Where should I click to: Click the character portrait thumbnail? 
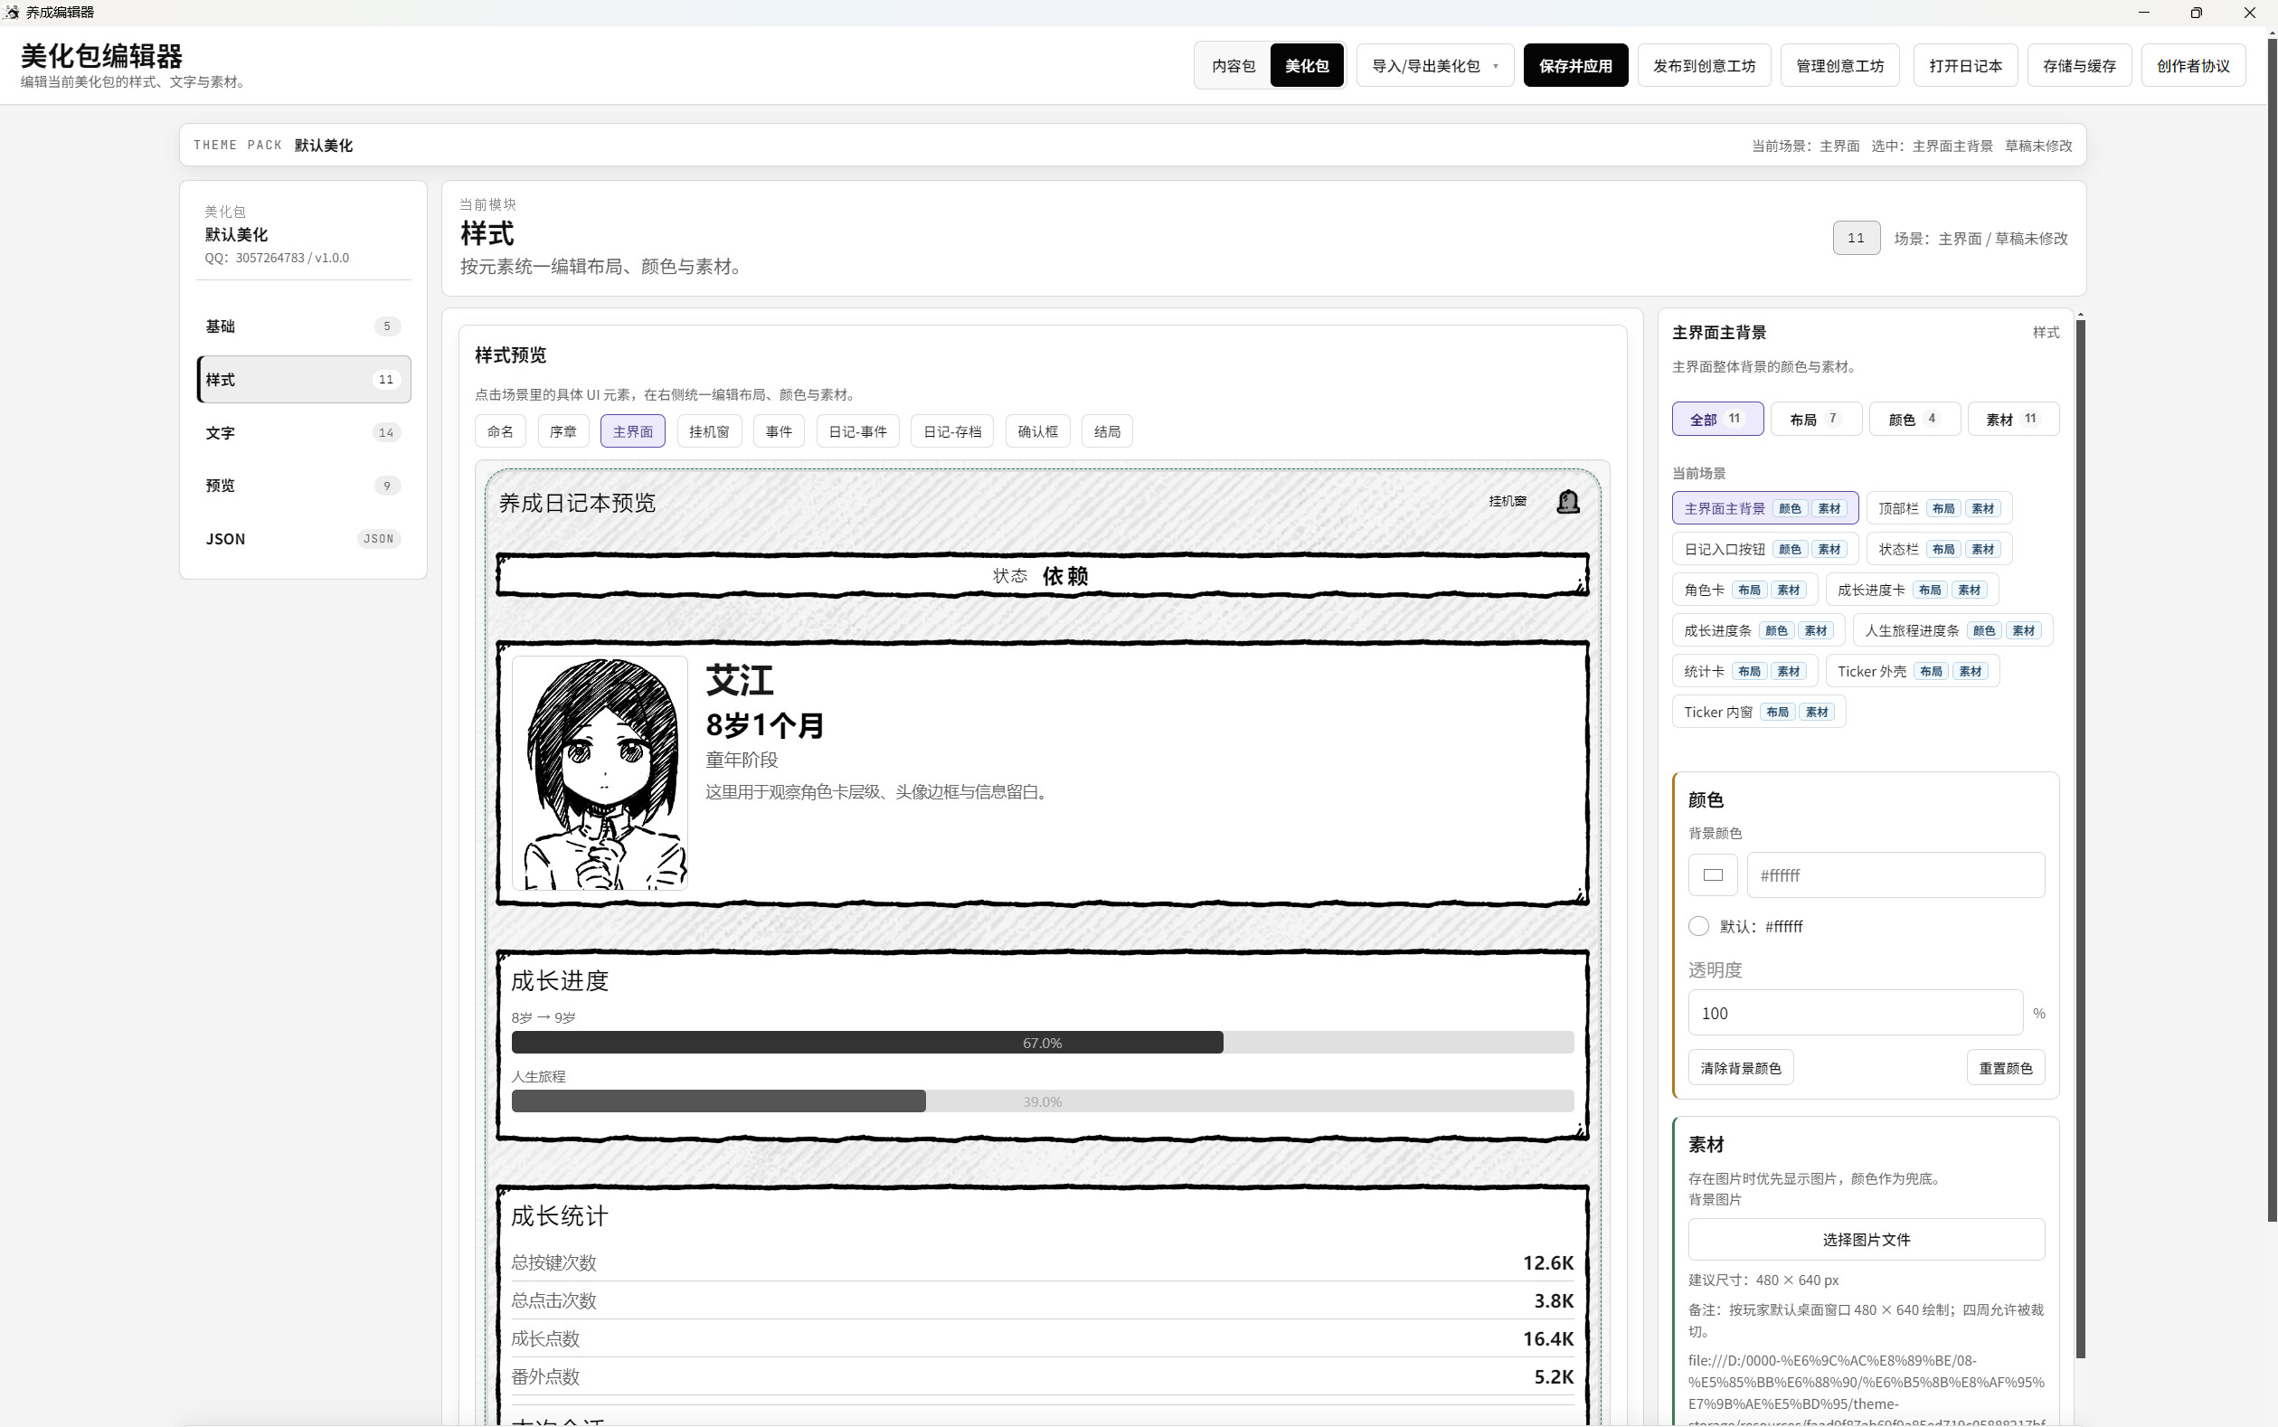pos(600,773)
